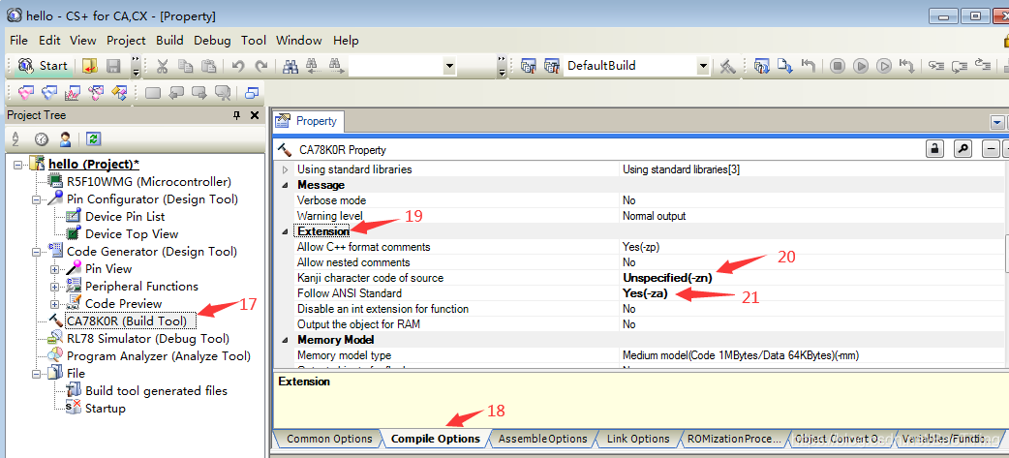Switch to the AssembleOptions tab
1009x458 pixels.
pyautogui.click(x=542, y=439)
